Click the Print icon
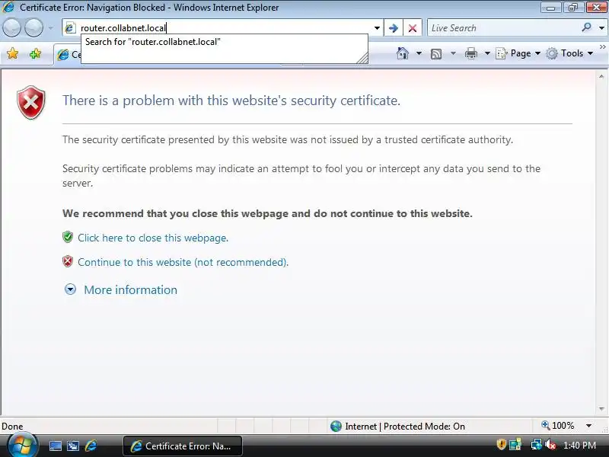 click(470, 53)
